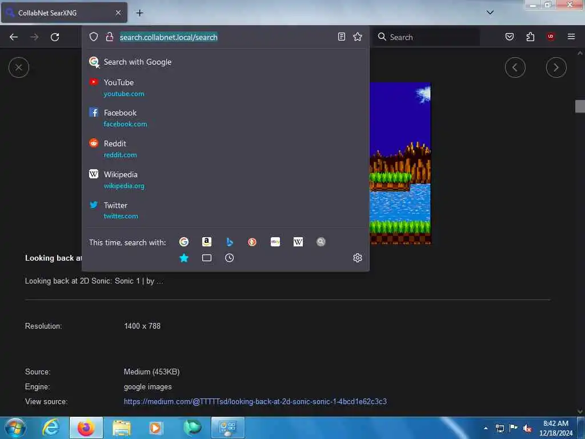This screenshot has width=585, height=439.
Task: Open a new tab with plus button
Action: click(x=139, y=13)
